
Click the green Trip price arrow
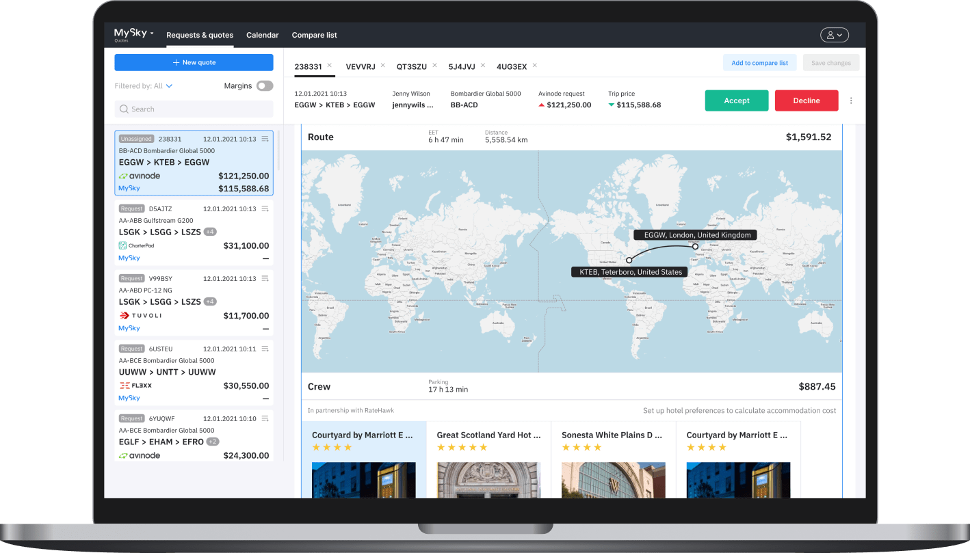[x=611, y=105]
